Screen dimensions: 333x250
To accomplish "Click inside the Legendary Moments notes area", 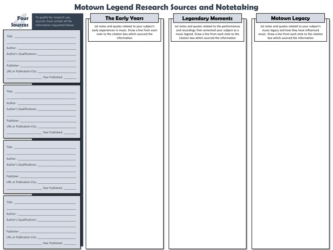I will point(207,144).
